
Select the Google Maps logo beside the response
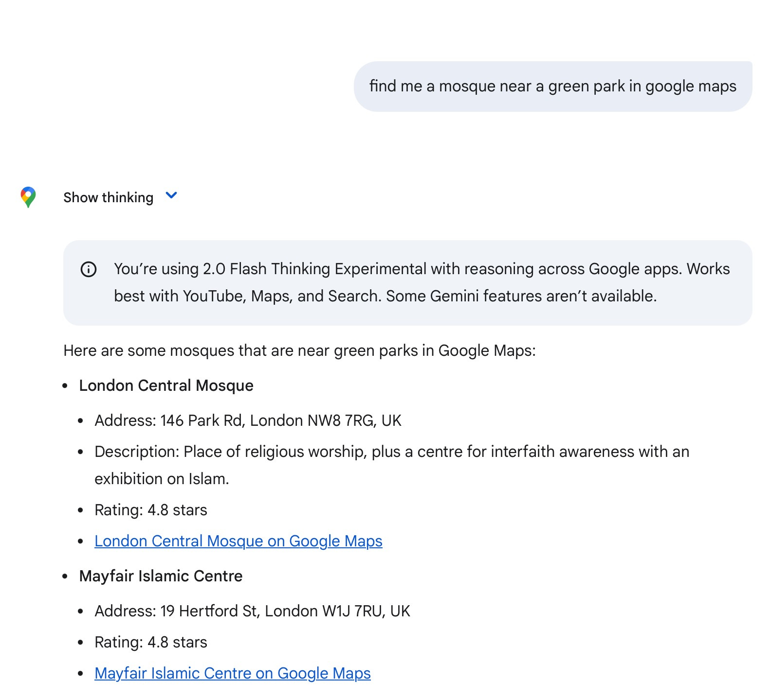[x=28, y=196]
